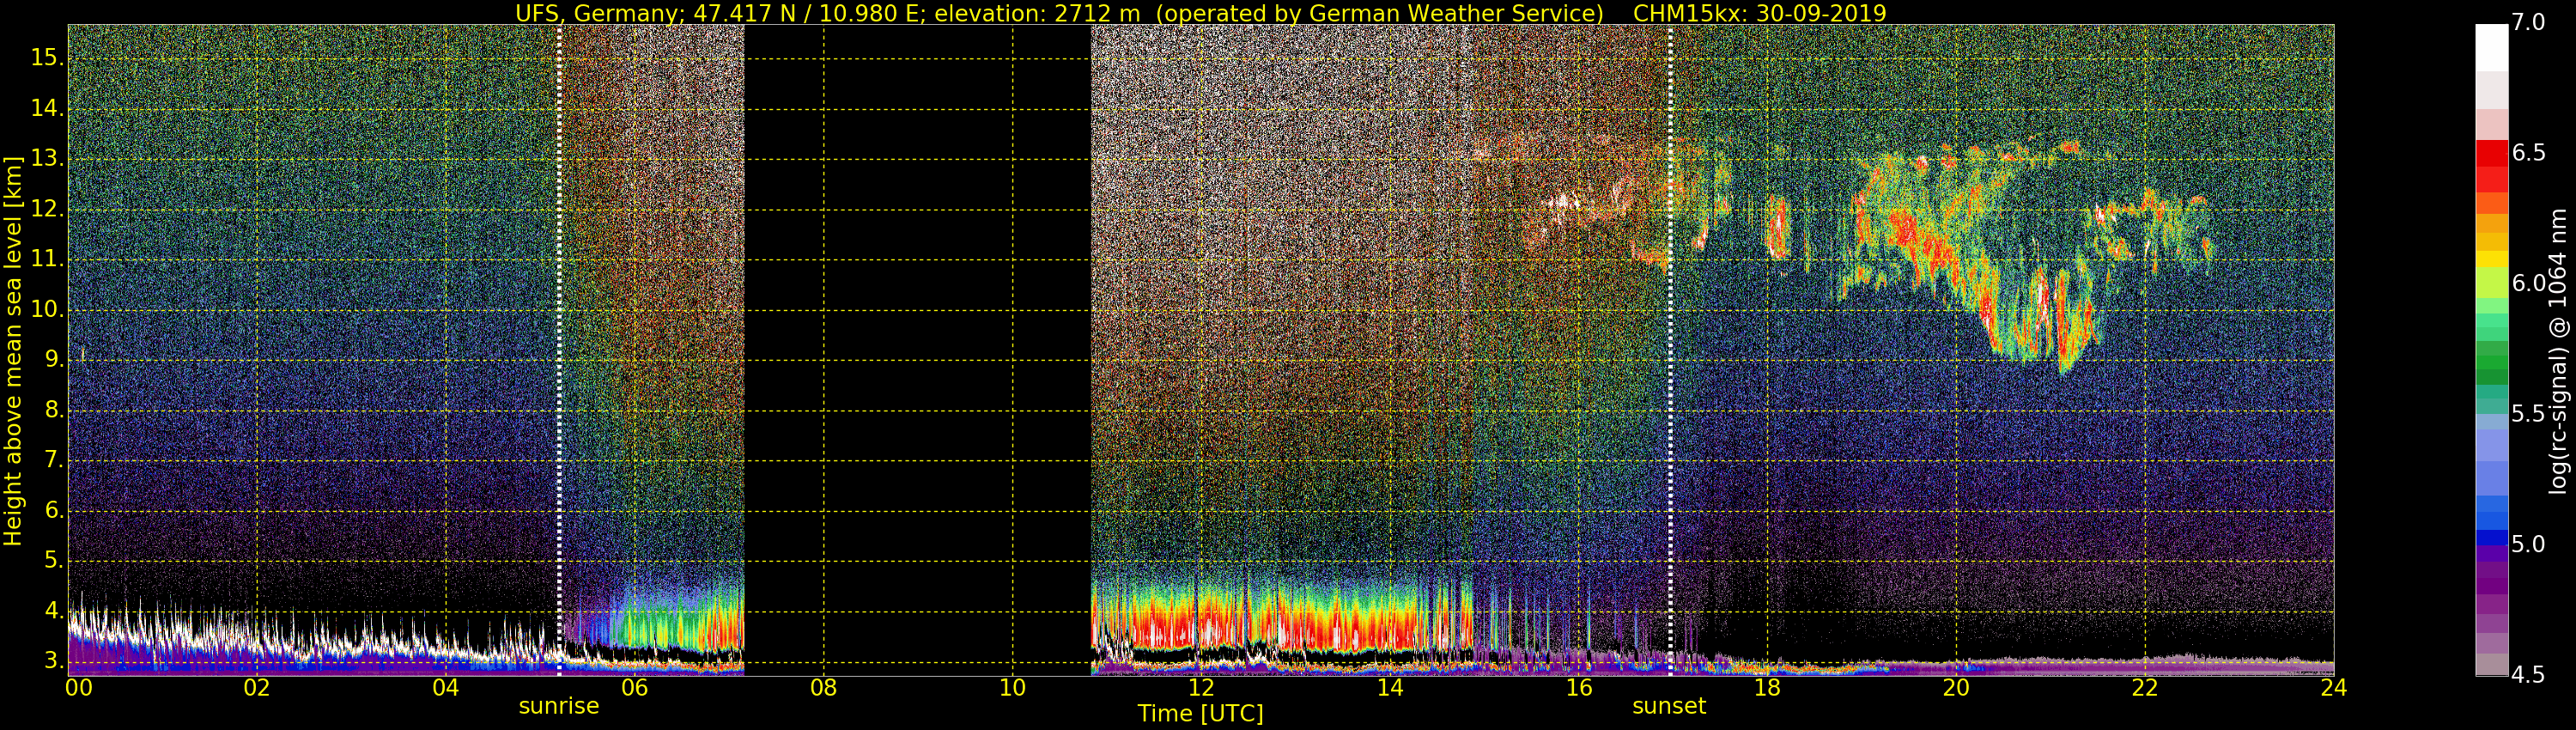The image size is (2576, 730).
Task: Click the '24' time tick label
Action: (x=2334, y=688)
